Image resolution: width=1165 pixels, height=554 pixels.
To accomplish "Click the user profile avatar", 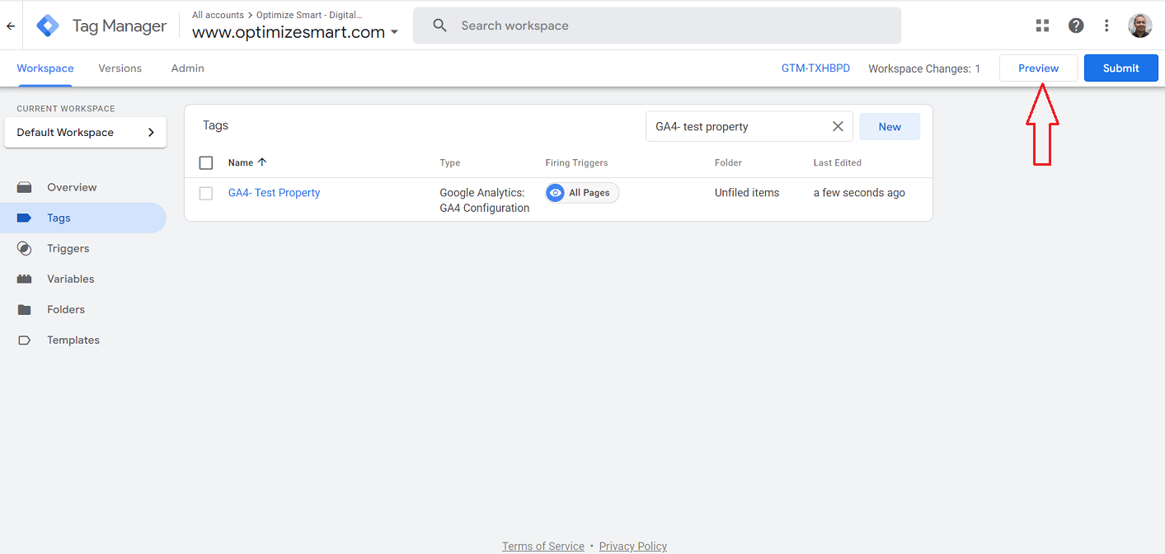I will click(1139, 26).
